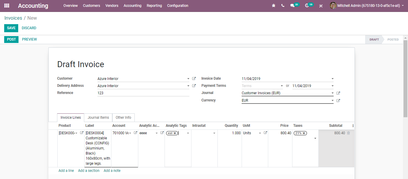Open column options kebab menu
The height and width of the screenshot is (179, 408).
click(x=353, y=126)
